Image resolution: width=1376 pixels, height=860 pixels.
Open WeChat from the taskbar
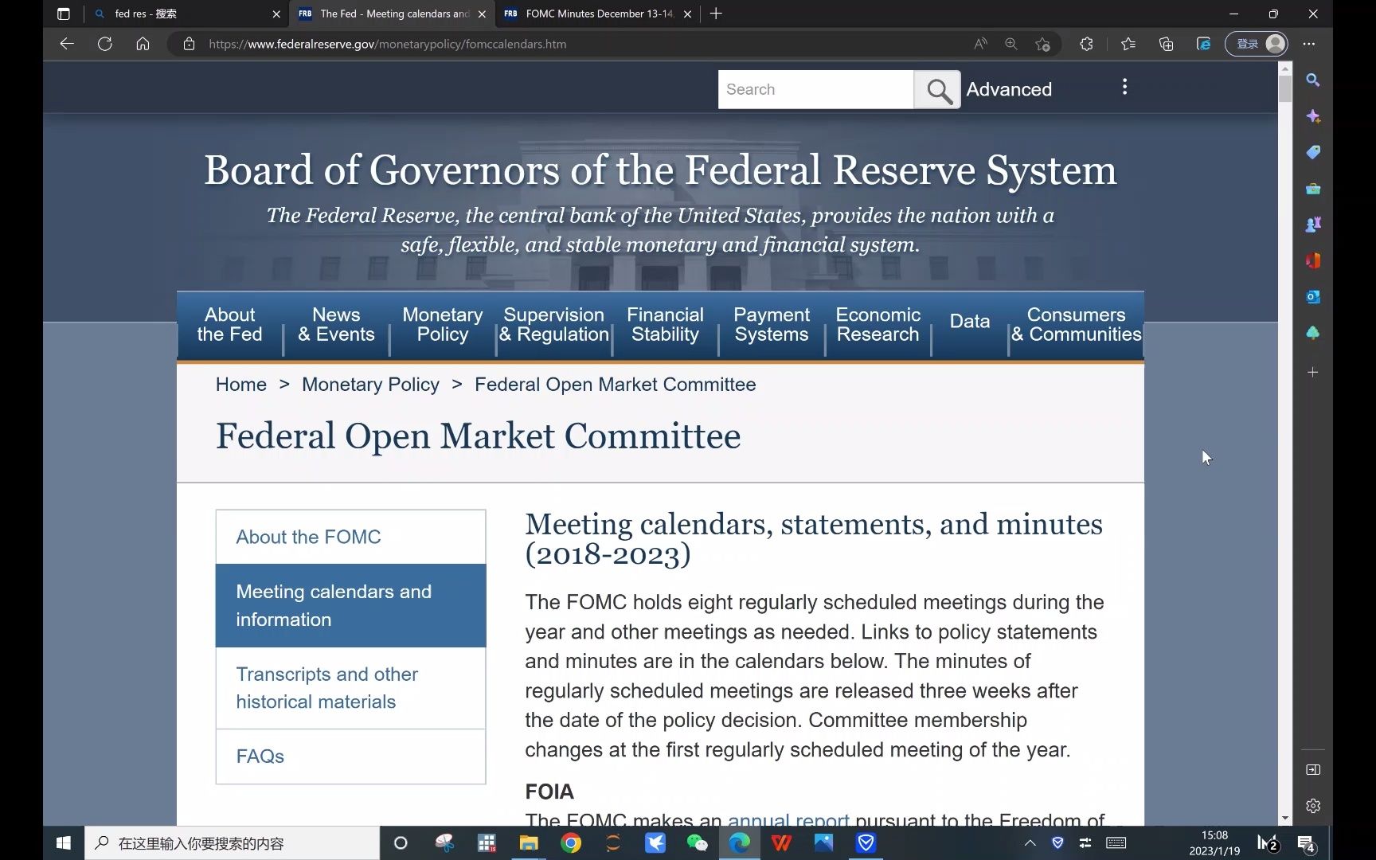pos(697,842)
